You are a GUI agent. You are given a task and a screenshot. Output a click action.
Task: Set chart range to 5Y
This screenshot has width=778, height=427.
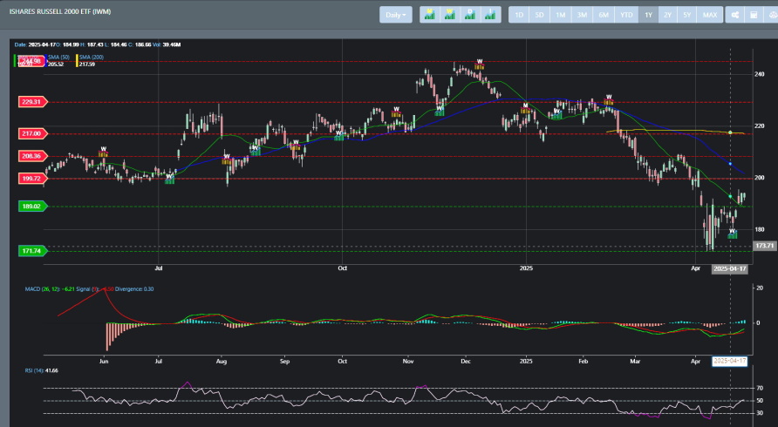point(687,15)
